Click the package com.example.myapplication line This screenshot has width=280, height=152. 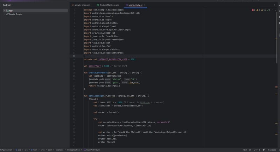tap(104, 10)
